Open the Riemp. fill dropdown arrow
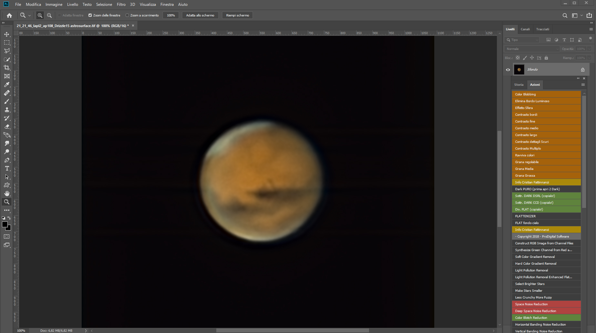 (x=589, y=58)
